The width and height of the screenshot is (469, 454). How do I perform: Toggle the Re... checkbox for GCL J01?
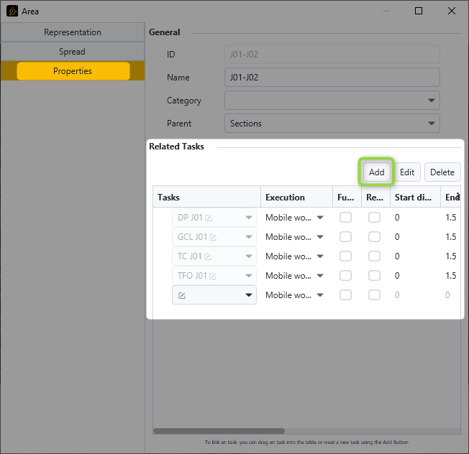coord(374,236)
